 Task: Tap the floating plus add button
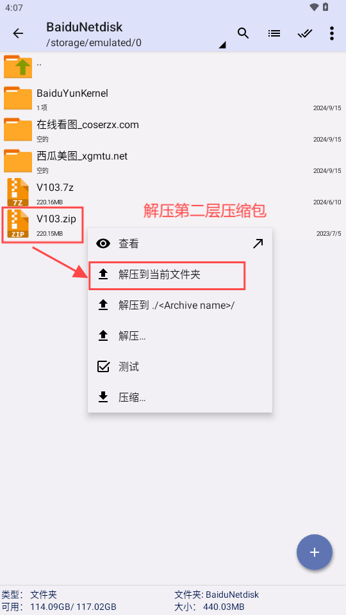tap(315, 552)
